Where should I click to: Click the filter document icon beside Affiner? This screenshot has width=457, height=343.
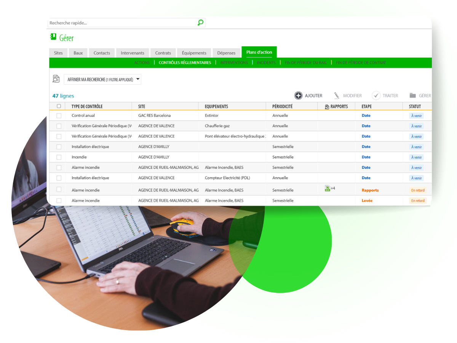56,79
